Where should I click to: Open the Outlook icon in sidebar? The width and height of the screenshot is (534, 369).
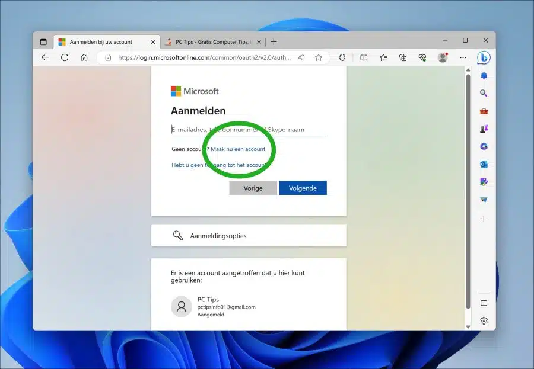coord(484,164)
